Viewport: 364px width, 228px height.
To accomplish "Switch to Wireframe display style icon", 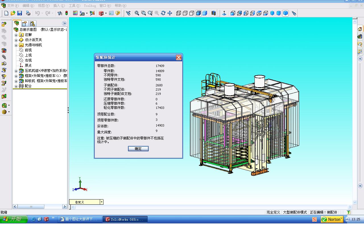I will click(x=179, y=13).
